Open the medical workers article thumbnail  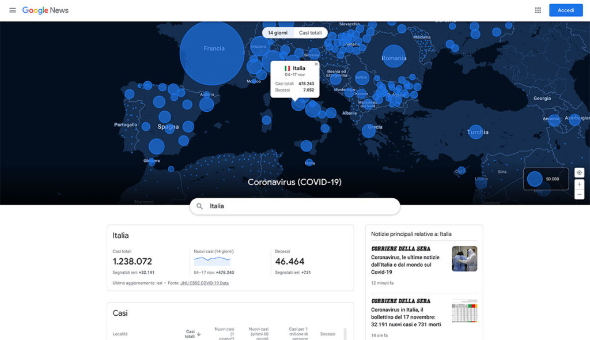coord(464,259)
